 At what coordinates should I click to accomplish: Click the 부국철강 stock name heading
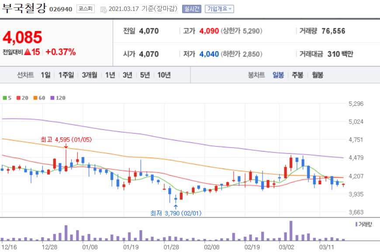pos(24,8)
